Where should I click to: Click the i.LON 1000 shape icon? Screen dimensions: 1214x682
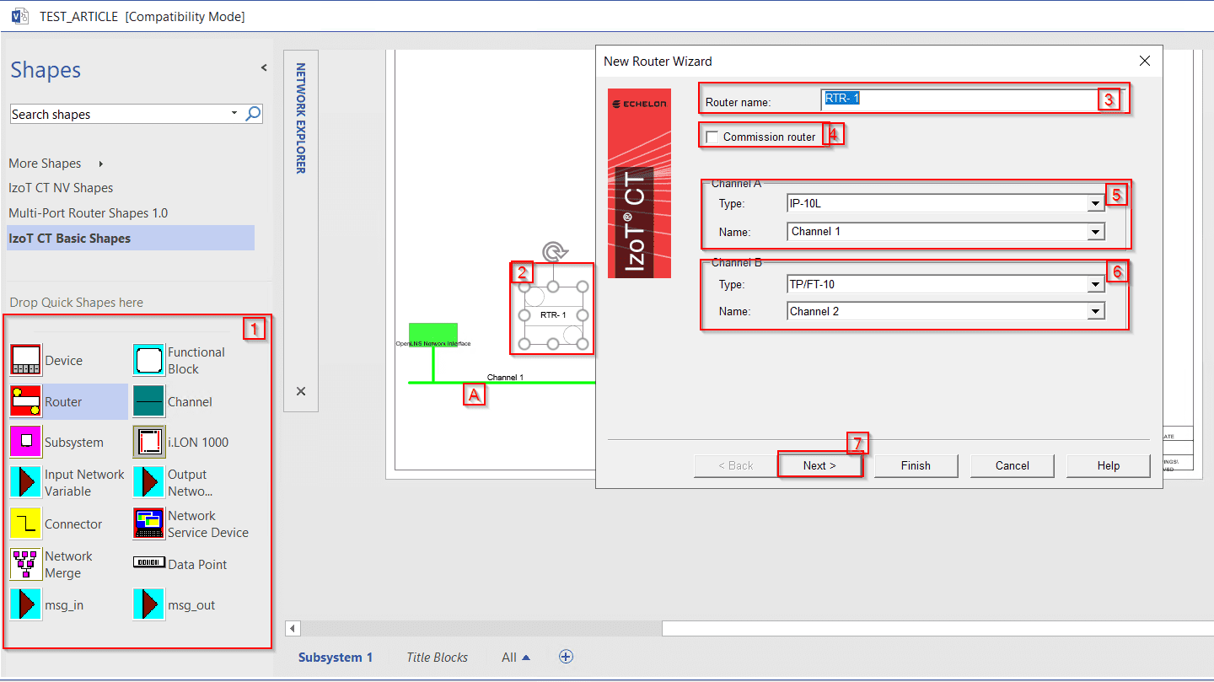click(x=148, y=442)
